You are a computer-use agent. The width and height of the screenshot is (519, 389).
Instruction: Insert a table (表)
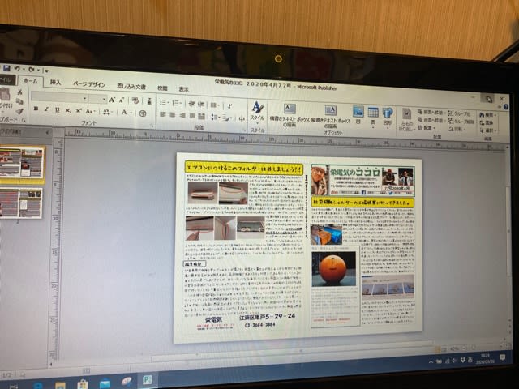coord(373,116)
